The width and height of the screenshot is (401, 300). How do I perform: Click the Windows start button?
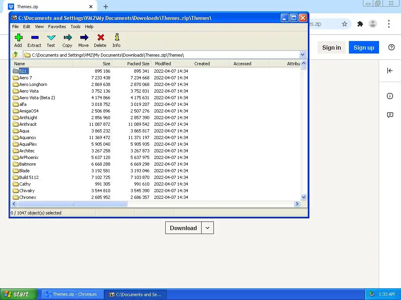18,294
